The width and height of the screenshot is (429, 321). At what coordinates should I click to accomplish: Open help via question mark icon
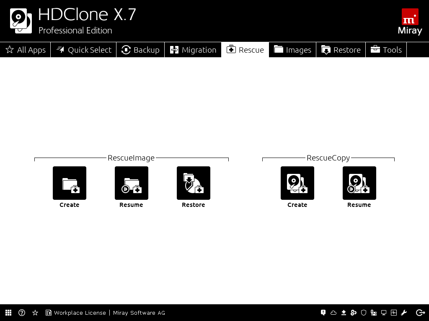(22, 313)
